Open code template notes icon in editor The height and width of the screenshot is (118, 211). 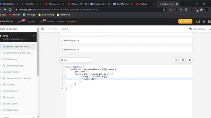tap(176, 60)
